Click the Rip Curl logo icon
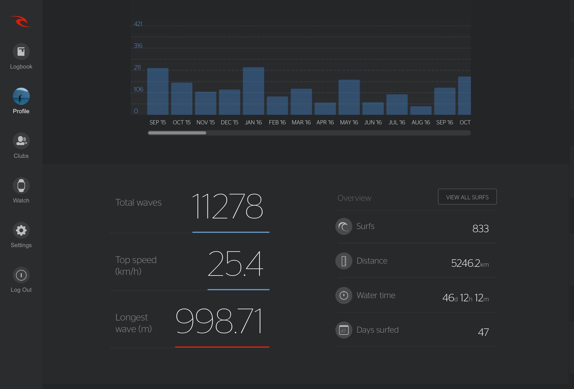This screenshot has width=574, height=389. (21, 22)
